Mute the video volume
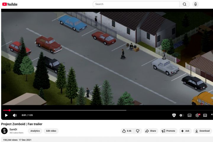 (15, 115)
